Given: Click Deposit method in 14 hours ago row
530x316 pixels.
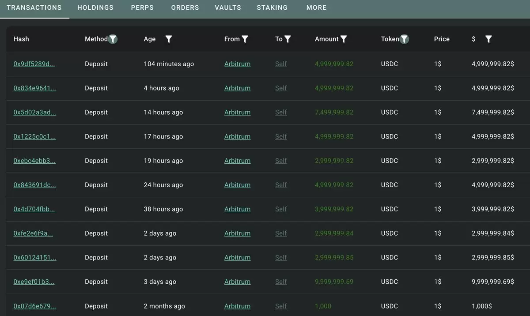Looking at the screenshot, I should (96, 113).
